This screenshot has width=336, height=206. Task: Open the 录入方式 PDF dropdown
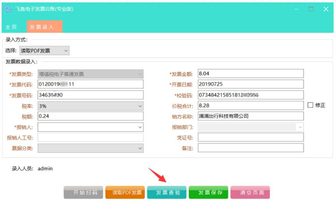coord(44,51)
